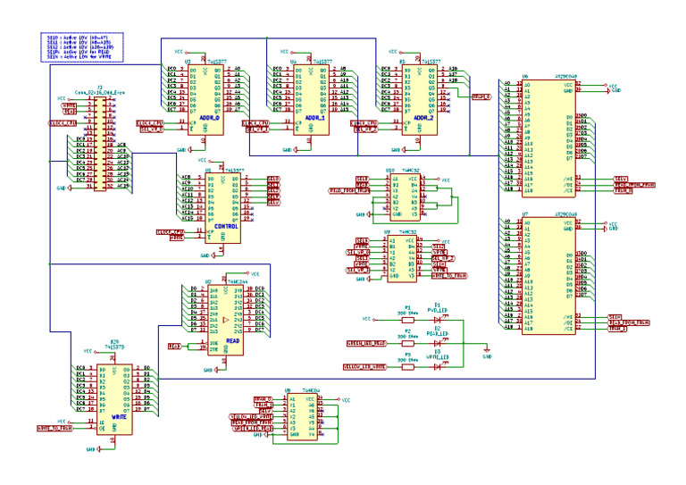
Task: Click the AT29C040 value text above U7
Action: pyautogui.click(x=565, y=214)
